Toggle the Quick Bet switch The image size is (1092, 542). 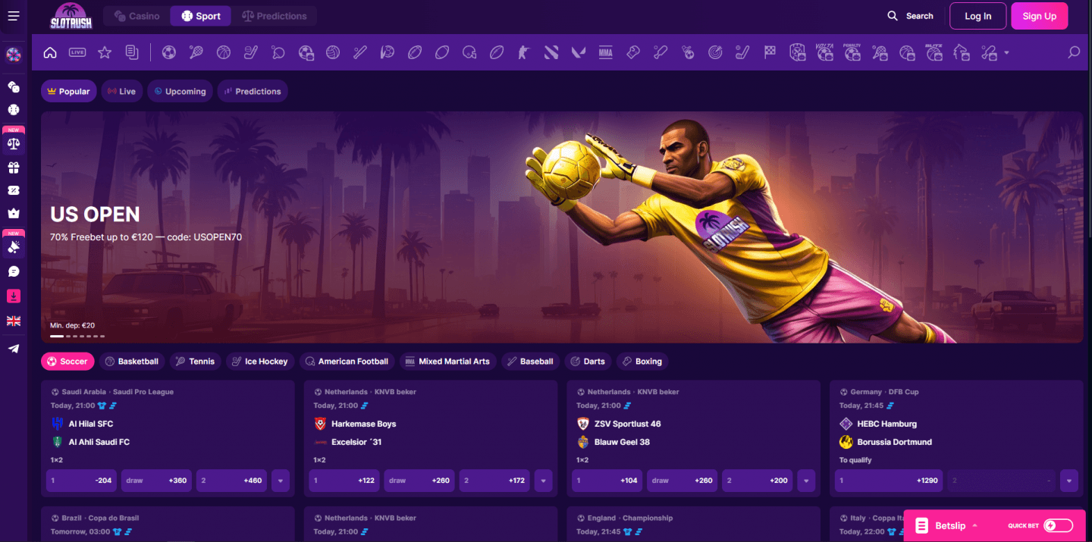tap(1058, 525)
